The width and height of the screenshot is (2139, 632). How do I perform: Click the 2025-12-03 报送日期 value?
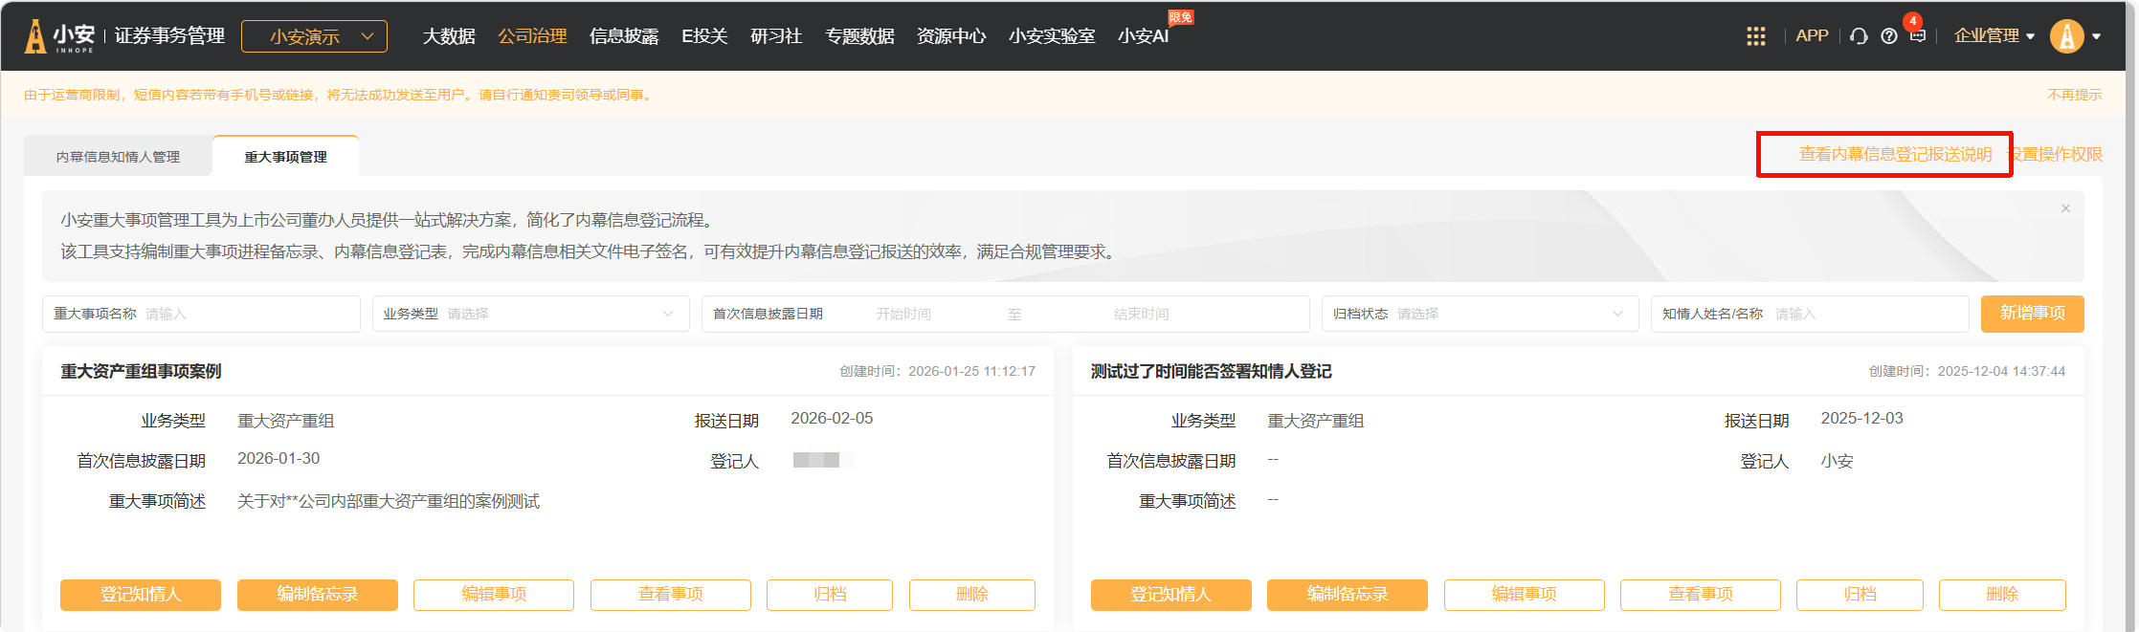point(1861,419)
